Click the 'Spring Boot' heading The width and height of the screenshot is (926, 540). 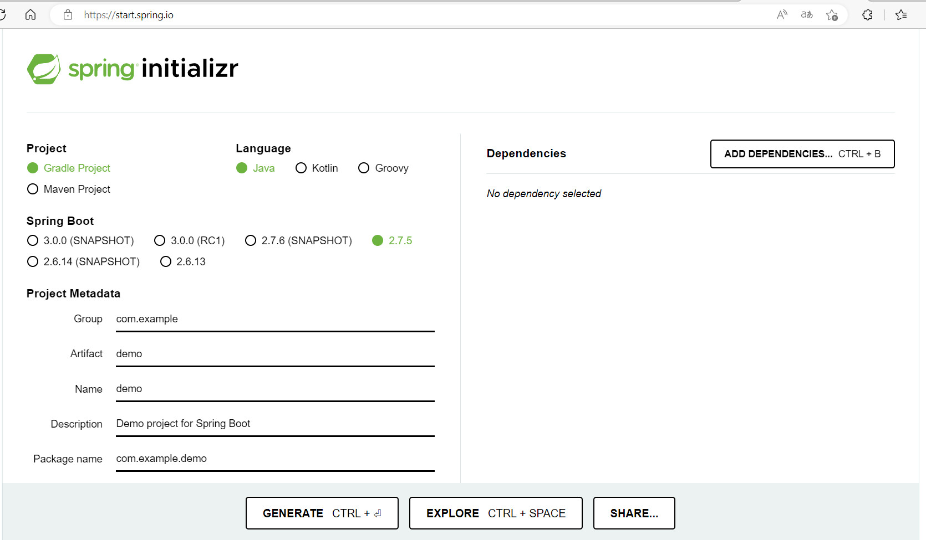tap(60, 221)
